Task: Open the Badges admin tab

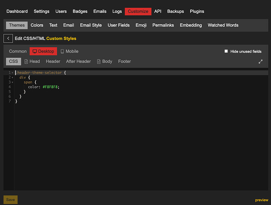Action: 80,11
